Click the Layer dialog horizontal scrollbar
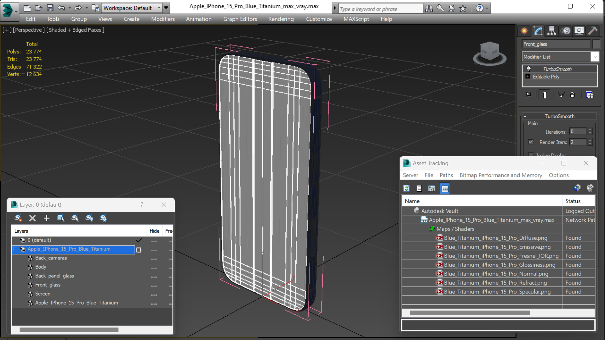 [x=69, y=330]
